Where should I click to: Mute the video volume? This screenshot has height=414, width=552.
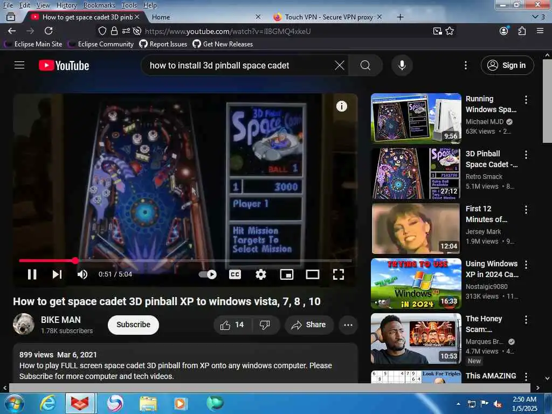[x=82, y=274]
